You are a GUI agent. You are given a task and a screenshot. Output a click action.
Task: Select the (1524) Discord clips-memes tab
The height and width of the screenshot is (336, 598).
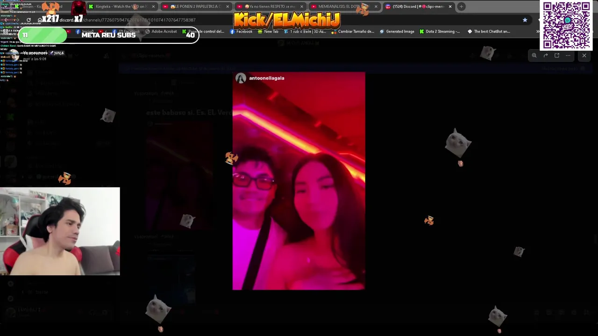point(418,7)
